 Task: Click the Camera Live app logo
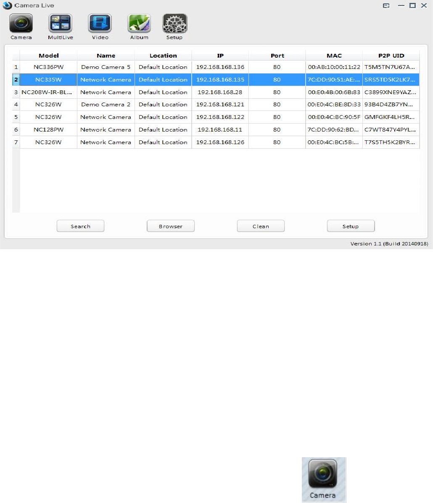pos(7,5)
